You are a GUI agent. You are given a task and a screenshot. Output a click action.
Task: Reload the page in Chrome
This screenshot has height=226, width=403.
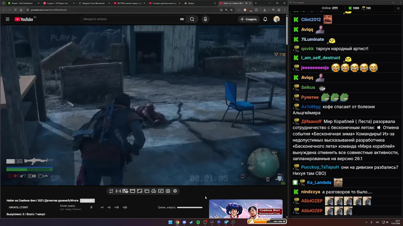point(15,10)
